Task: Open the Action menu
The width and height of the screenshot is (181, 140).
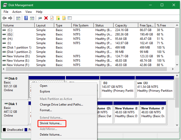Action: point(17,12)
